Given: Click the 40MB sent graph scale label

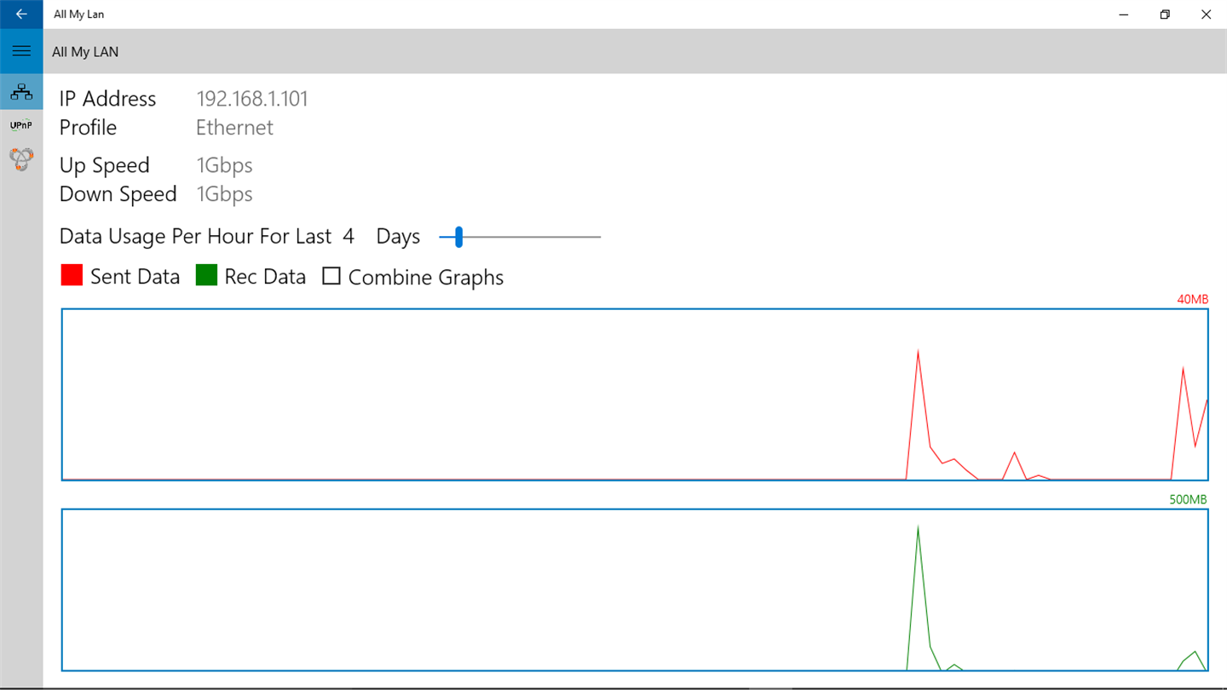Looking at the screenshot, I should [x=1192, y=300].
